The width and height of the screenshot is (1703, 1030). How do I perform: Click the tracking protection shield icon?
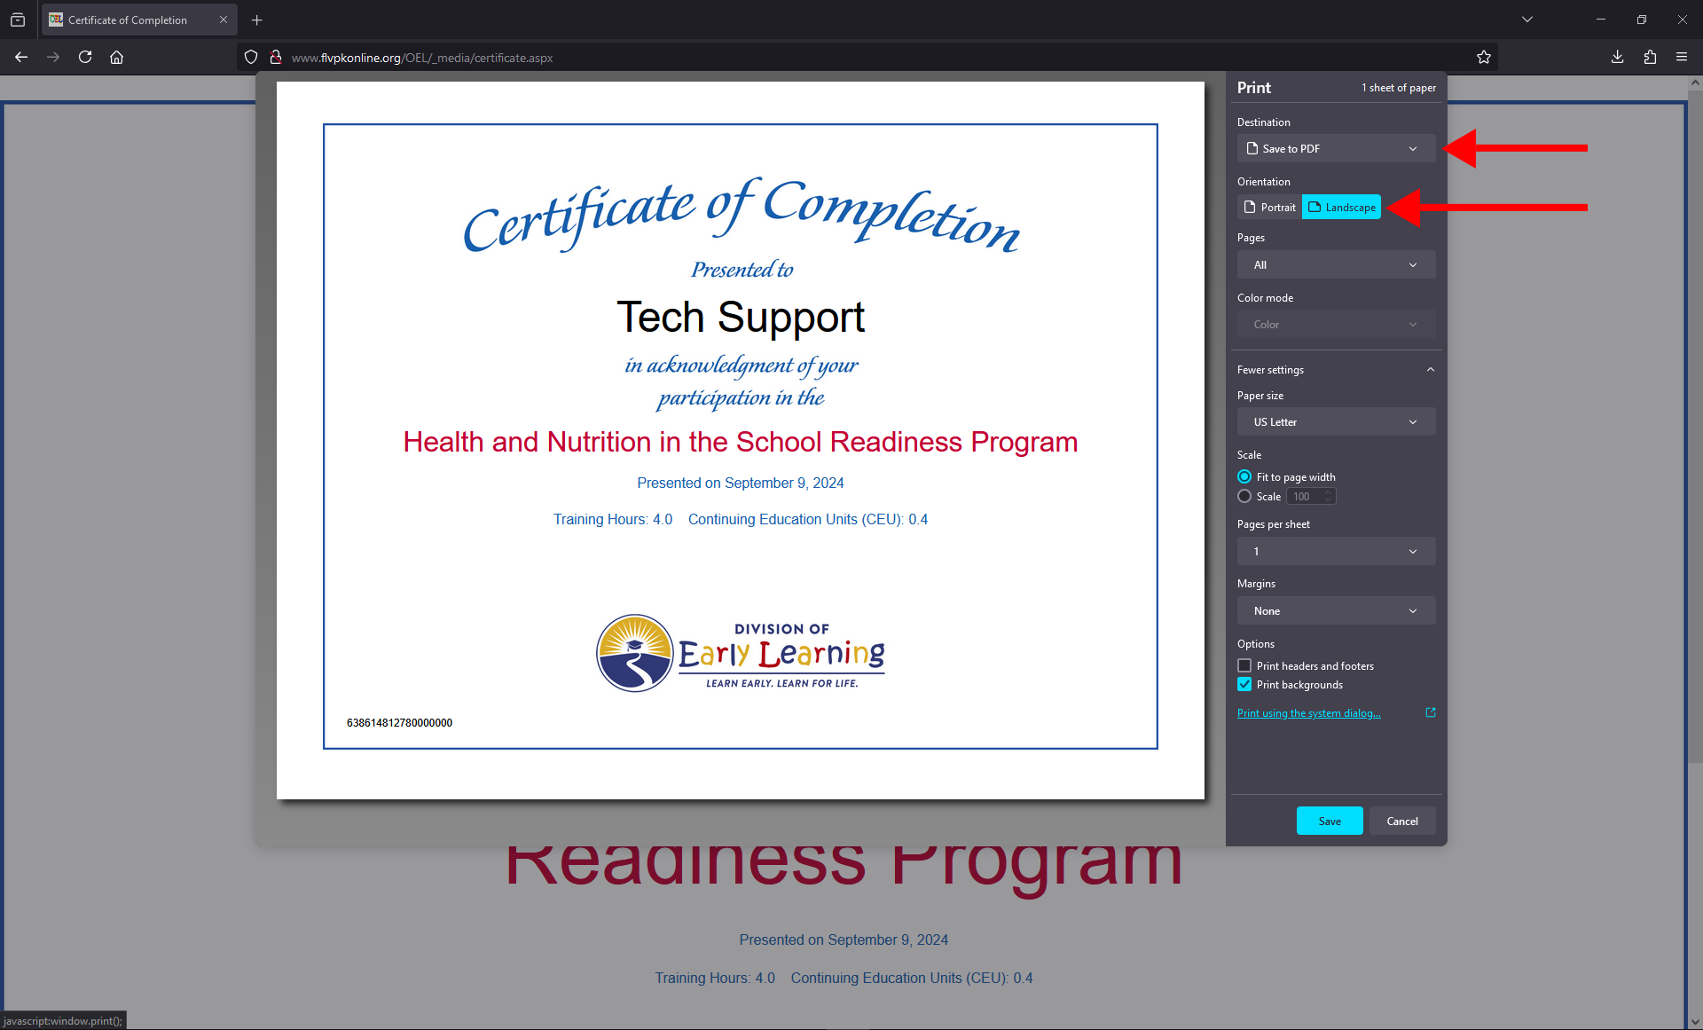[251, 57]
